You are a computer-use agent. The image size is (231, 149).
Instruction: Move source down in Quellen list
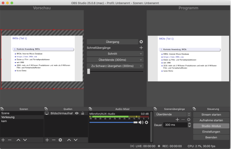tap(76, 140)
